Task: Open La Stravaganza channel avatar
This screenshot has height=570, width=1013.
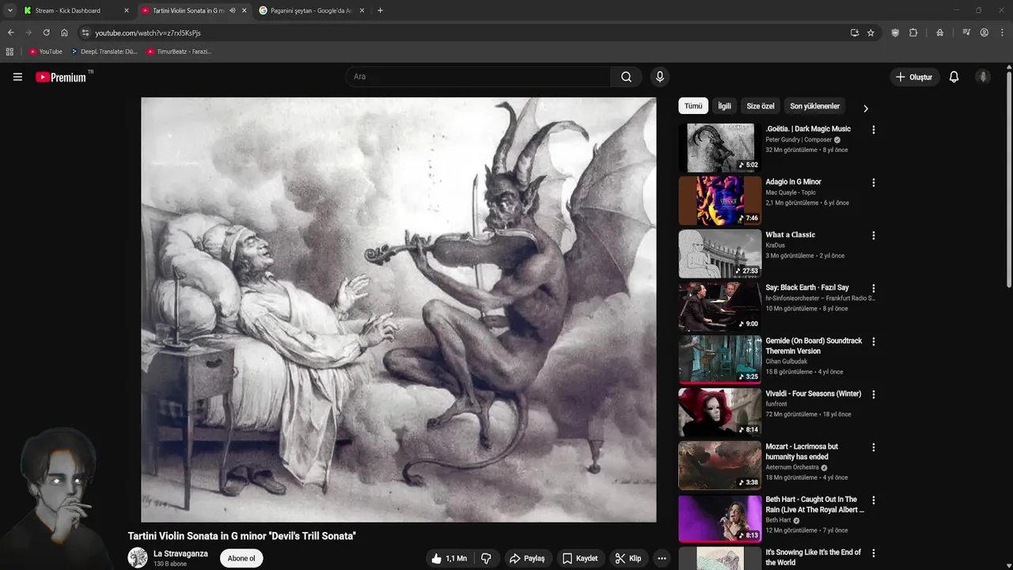Action: (138, 558)
